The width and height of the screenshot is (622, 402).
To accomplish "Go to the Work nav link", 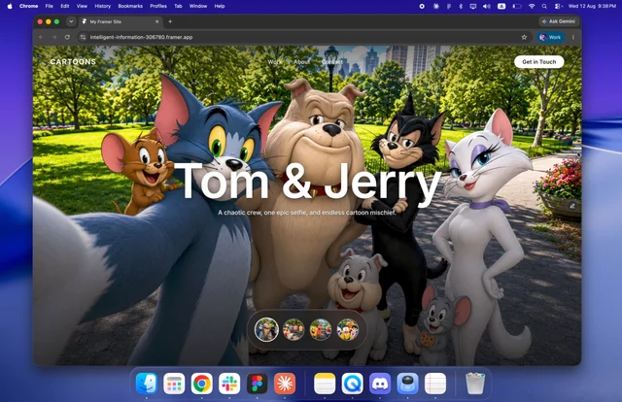I will [x=275, y=62].
